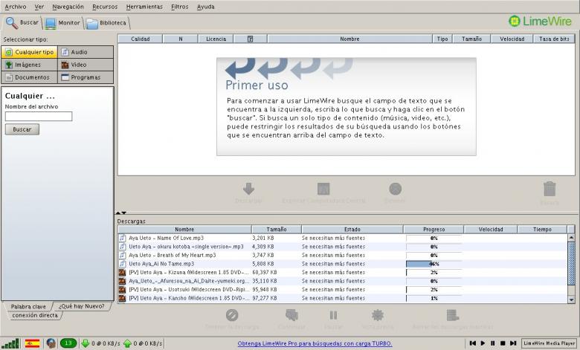Open the Archivo menu
Image resolution: width=580 pixels, height=350 pixels.
[x=15, y=7]
